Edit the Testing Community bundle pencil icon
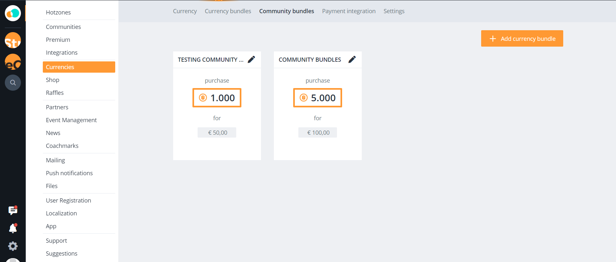This screenshot has width=616, height=262. 251,59
